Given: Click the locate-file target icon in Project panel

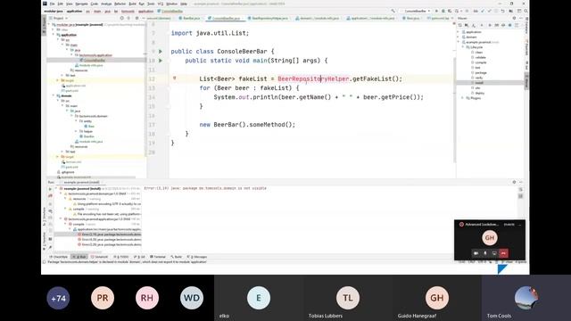Looking at the screenshot, I should coord(121,18).
